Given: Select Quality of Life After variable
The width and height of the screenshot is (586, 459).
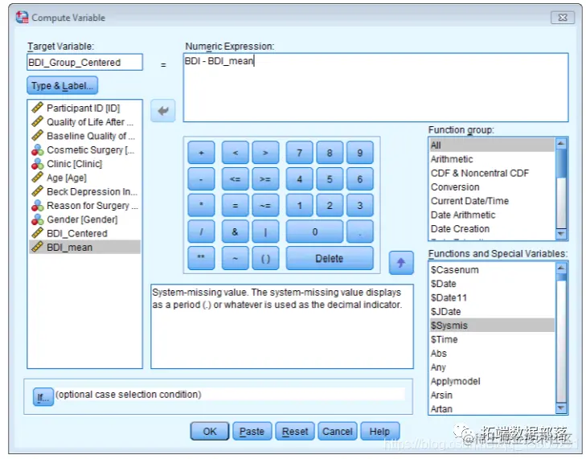Looking at the screenshot, I should (x=85, y=122).
